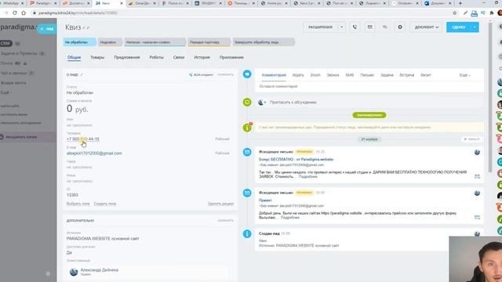Open the Роботы tab
Image resolution: width=502 pixels, height=282 pixels.
click(x=156, y=57)
